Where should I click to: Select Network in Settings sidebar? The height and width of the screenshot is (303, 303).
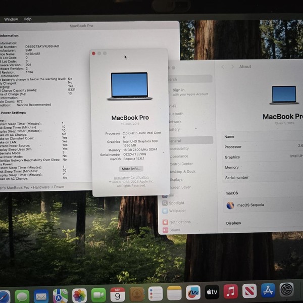click(x=175, y=122)
